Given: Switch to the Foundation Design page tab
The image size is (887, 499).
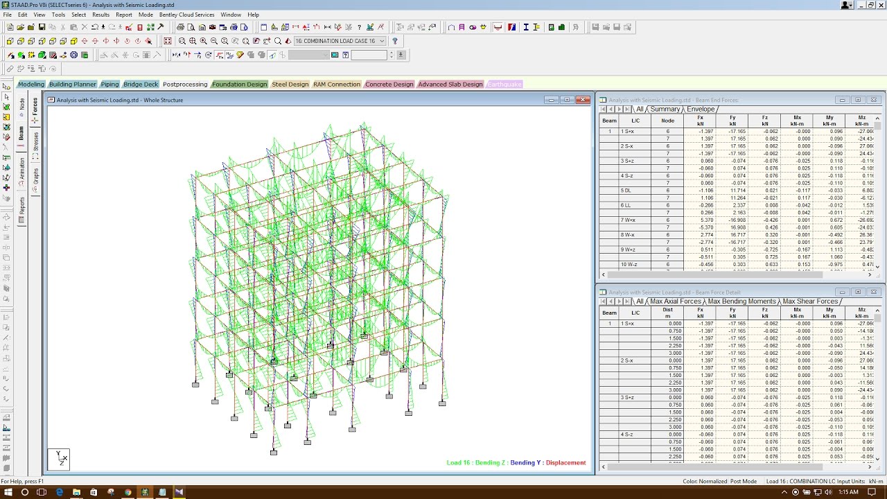Looking at the screenshot, I should coord(239,84).
